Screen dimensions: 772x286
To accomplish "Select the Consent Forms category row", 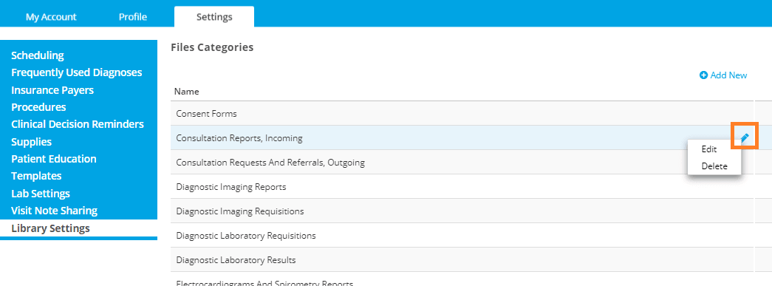I will pos(462,114).
